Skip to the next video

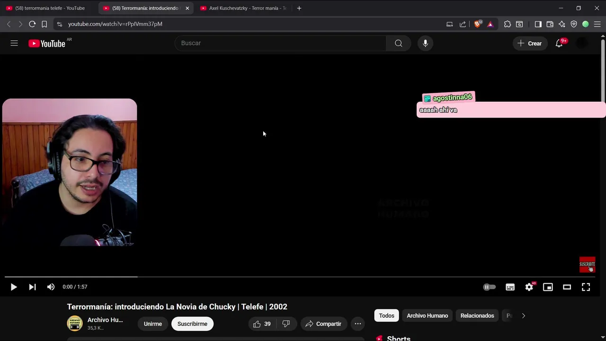(x=32, y=287)
